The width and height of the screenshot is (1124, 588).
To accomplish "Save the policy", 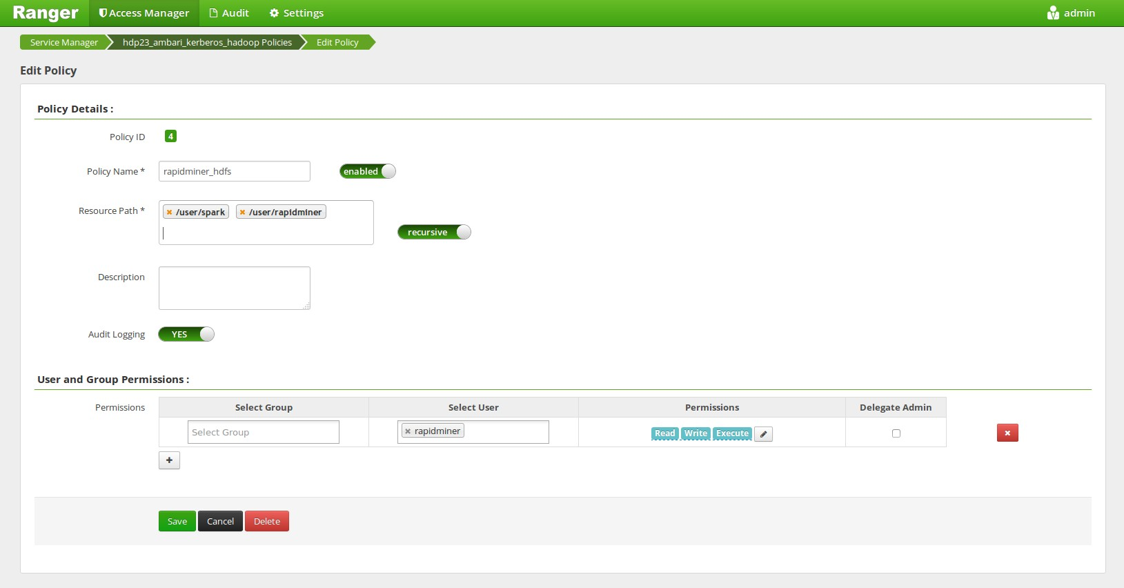I will [177, 521].
